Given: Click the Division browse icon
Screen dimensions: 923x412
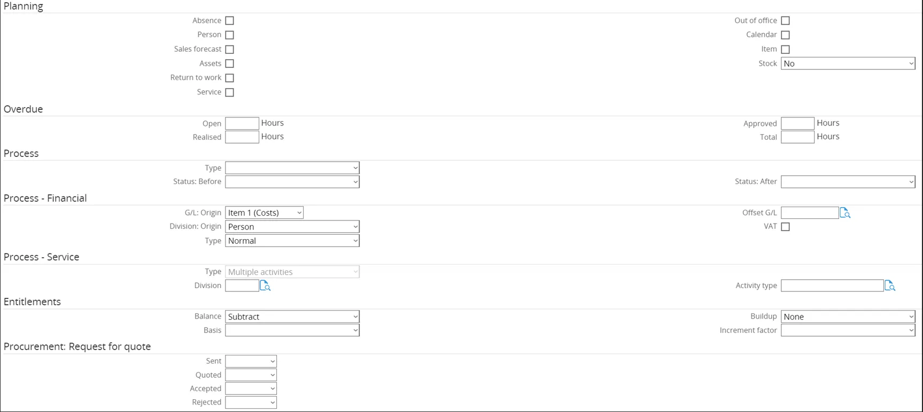Looking at the screenshot, I should [265, 286].
